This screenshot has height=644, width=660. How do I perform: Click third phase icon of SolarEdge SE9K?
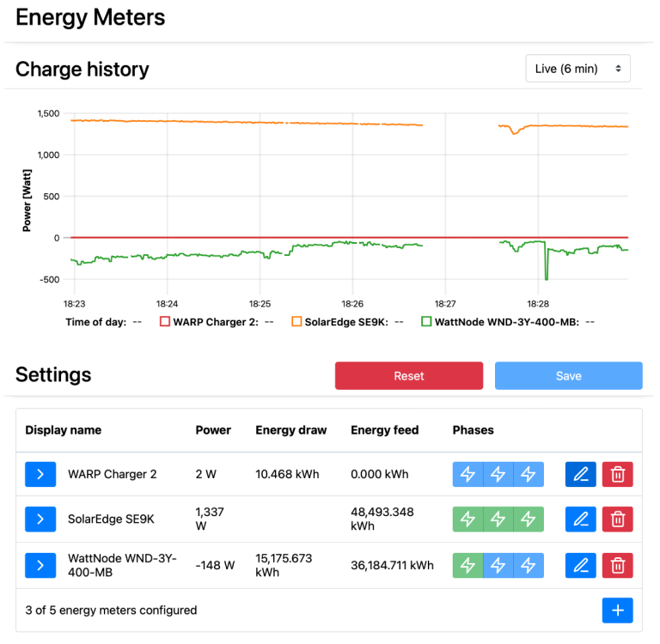[x=529, y=519]
